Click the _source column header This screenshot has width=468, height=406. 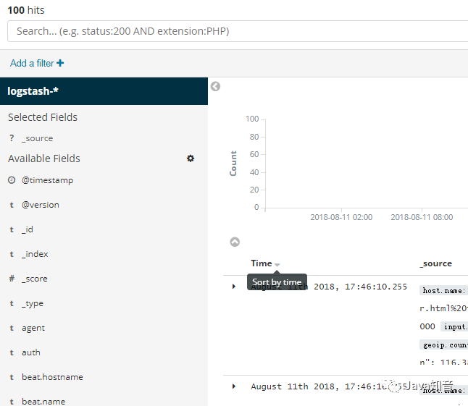point(436,263)
